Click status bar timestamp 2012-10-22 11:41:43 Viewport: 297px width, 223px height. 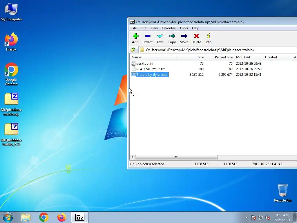click(267, 164)
